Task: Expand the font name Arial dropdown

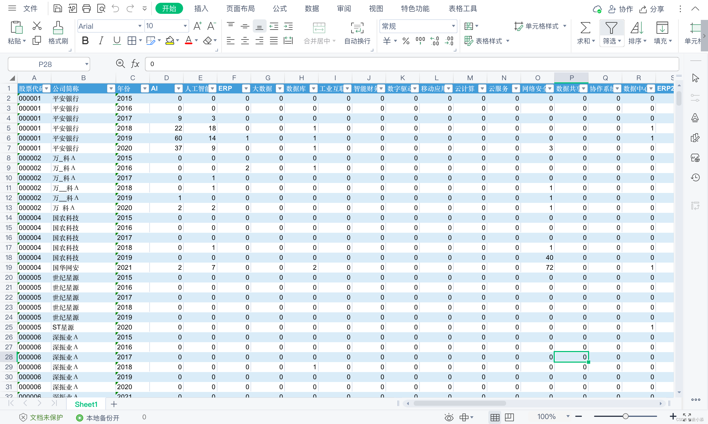Action: coord(139,26)
